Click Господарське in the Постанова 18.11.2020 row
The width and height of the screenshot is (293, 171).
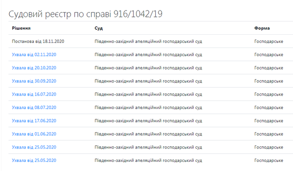point(269,42)
